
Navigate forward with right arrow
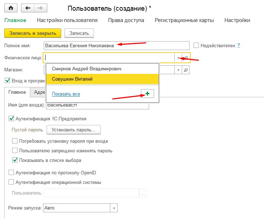tap(41, 8)
